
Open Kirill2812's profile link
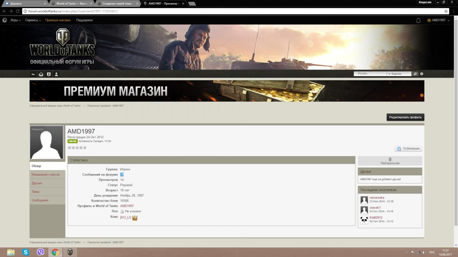pos(376,217)
